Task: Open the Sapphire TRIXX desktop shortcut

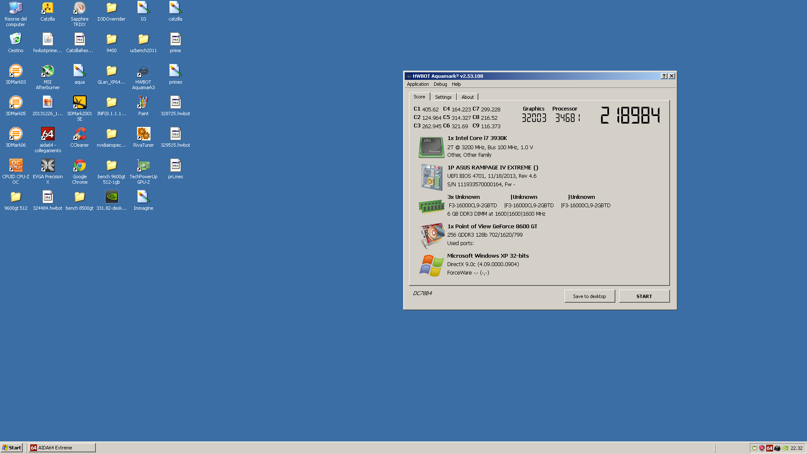Action: (x=79, y=14)
